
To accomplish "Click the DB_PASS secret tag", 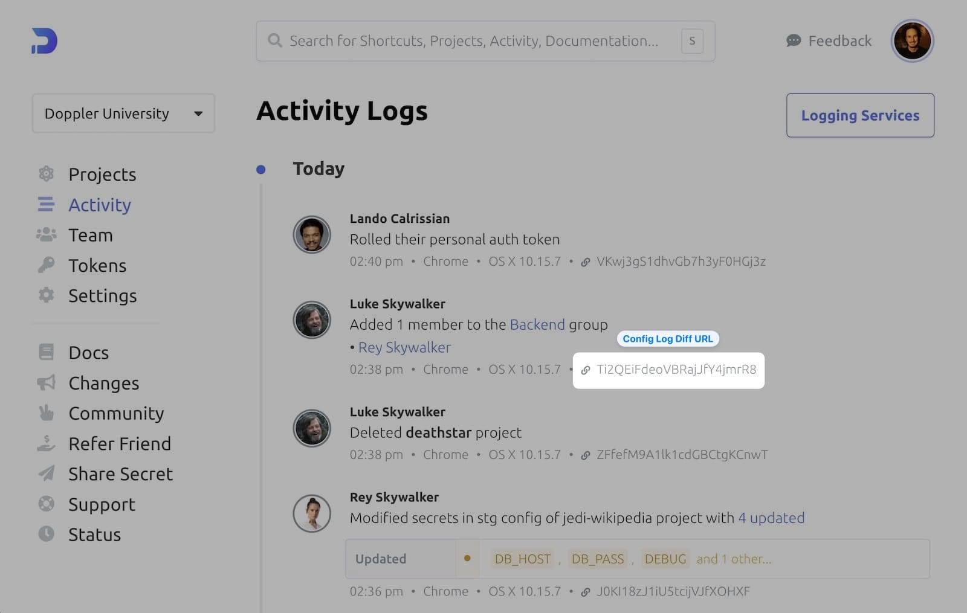I will 597,559.
